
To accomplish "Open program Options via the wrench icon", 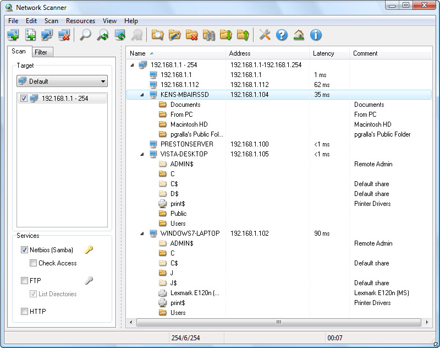I will click(x=264, y=34).
